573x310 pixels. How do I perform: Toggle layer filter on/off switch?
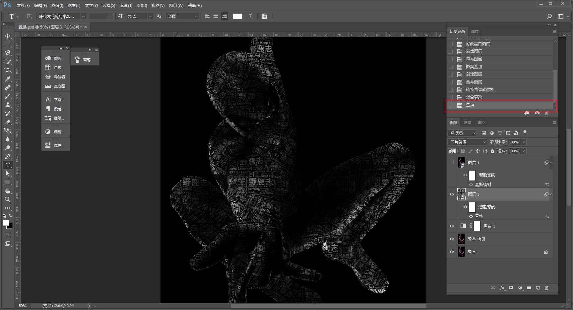point(525,132)
